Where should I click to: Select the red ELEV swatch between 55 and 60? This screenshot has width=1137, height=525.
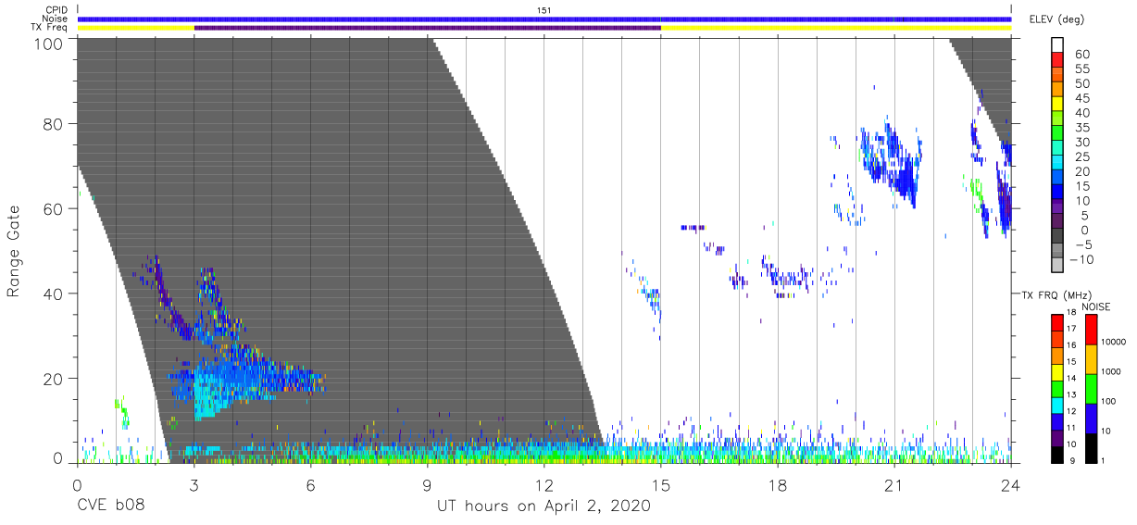(1056, 61)
